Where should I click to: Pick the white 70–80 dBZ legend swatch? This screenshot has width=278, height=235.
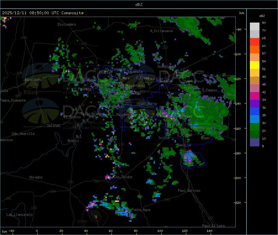tap(255, 27)
